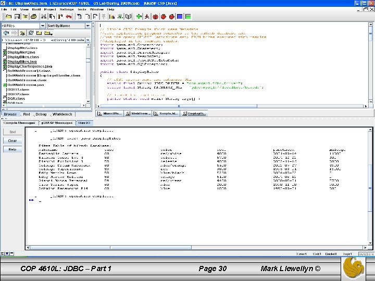Click the back arrow in file browser
This screenshot has width=375, height=281.
(x=6, y=33)
